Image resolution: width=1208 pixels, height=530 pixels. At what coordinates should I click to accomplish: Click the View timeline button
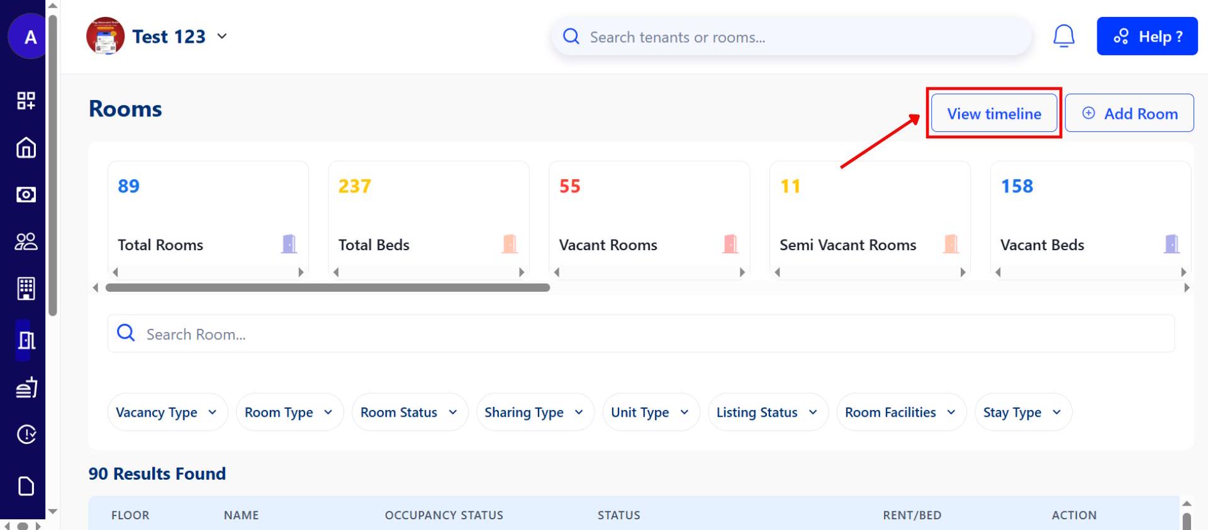pyautogui.click(x=993, y=114)
